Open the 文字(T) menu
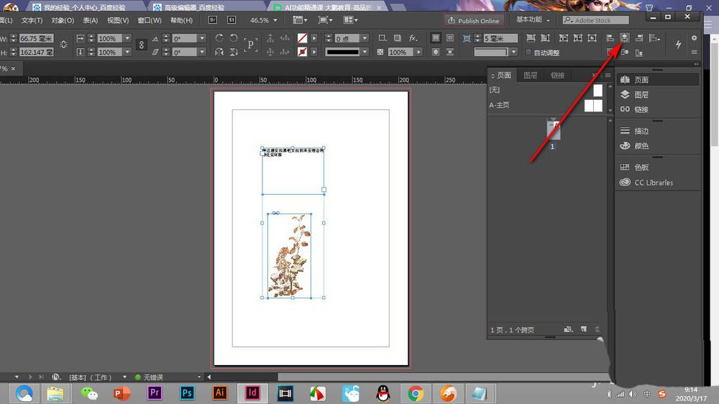719x404 pixels. pos(32,20)
